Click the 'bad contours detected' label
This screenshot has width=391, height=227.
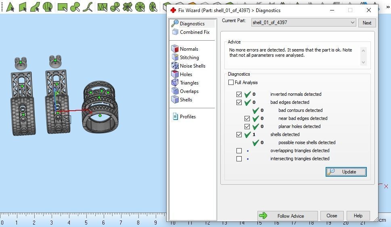(x=301, y=110)
